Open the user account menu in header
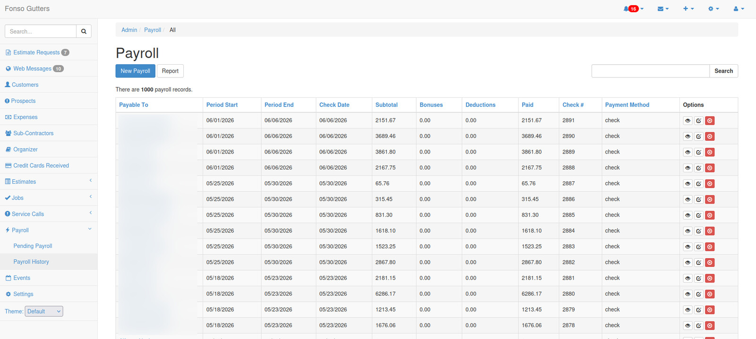Image resolution: width=756 pixels, height=339 pixels. [x=739, y=9]
